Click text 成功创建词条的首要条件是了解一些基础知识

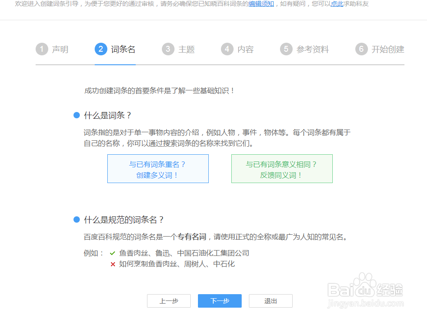[159, 91]
